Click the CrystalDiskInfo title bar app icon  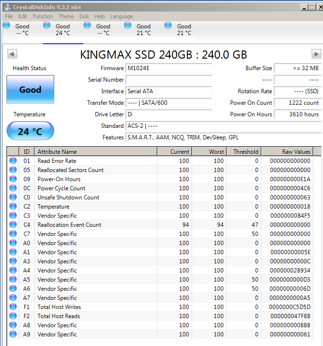pos(7,7)
